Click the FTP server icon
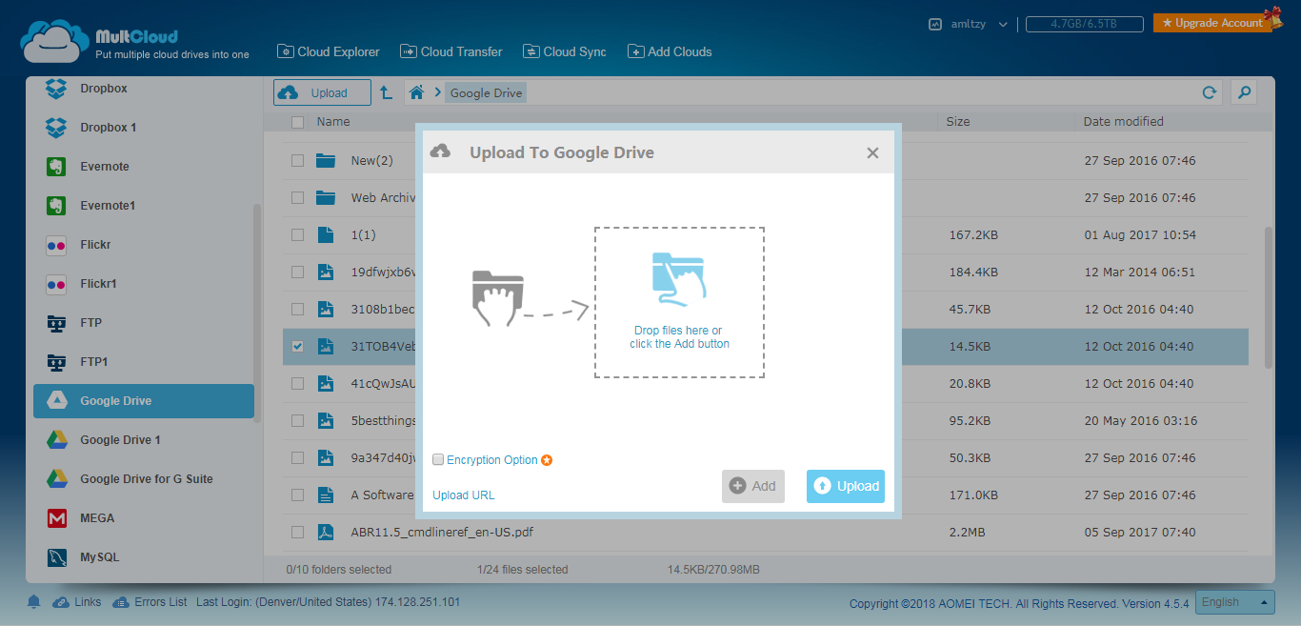The width and height of the screenshot is (1301, 626). 56,323
